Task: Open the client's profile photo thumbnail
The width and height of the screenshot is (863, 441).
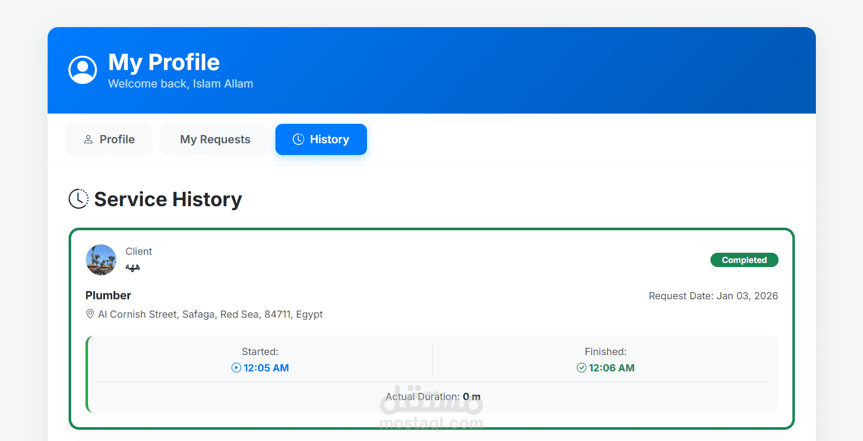Action: pyautogui.click(x=101, y=260)
